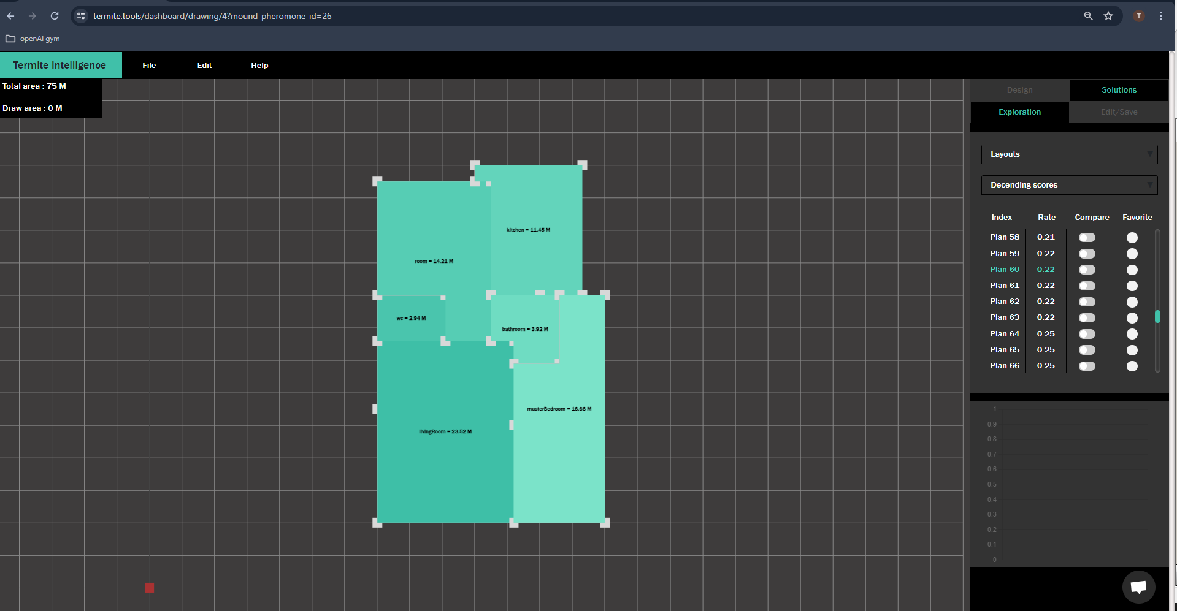Viewport: 1177px width, 611px height.
Task: Mark Plan 63 as favorite
Action: [1132, 317]
